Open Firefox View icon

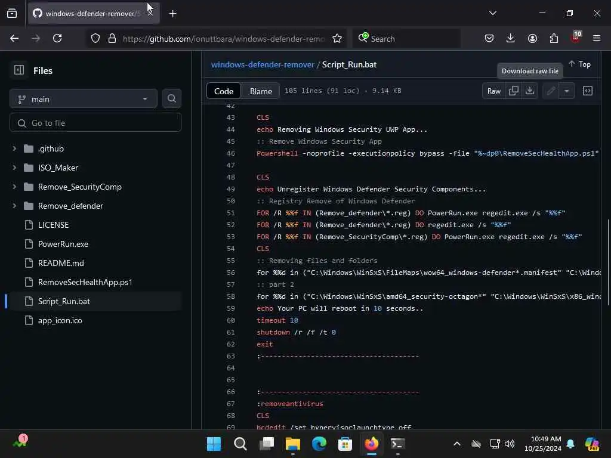[12, 14]
